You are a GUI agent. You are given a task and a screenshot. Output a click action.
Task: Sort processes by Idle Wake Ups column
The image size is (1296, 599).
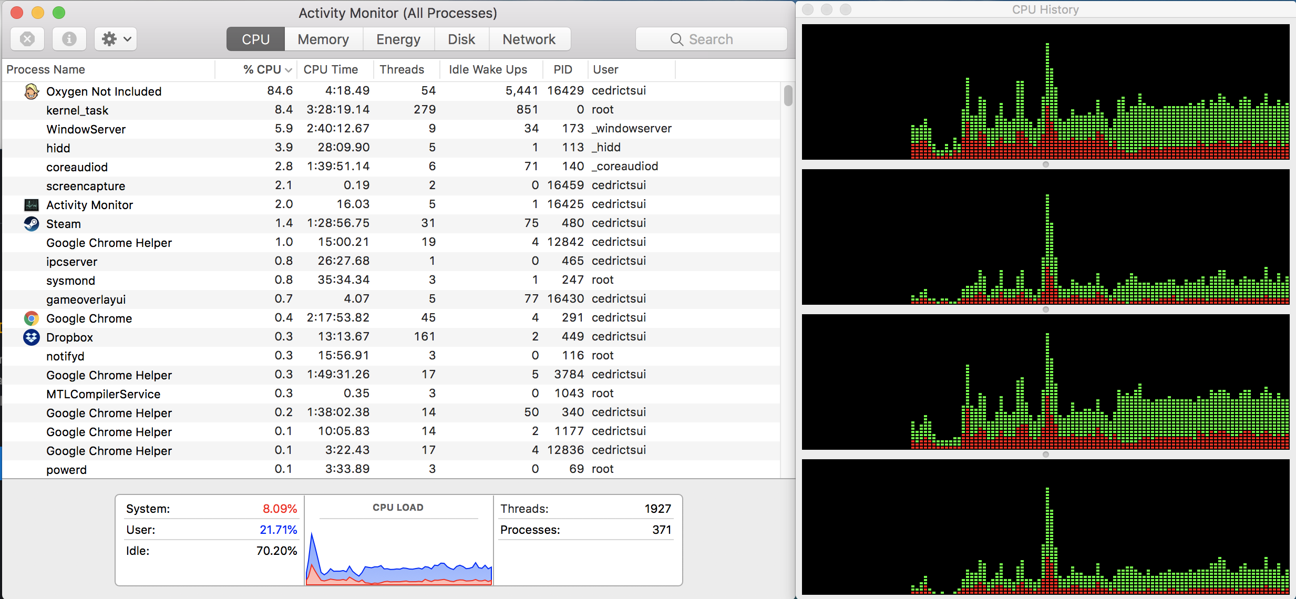[x=487, y=69]
